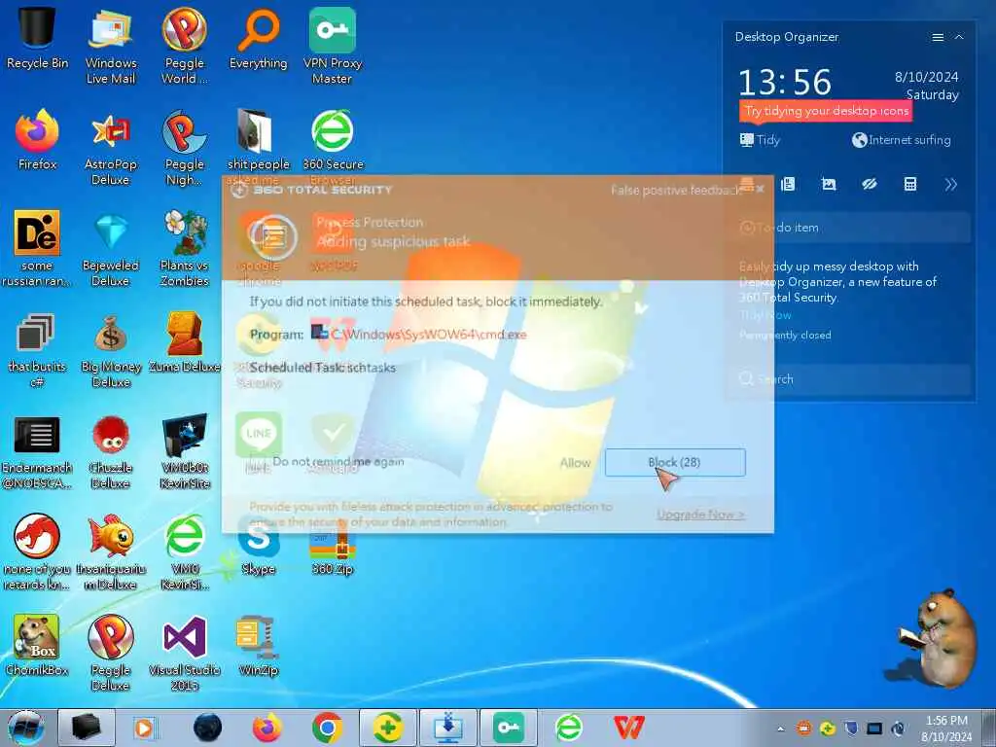Open the media player icon on the taskbar
Viewport: 996px width, 747px height.
pos(144,728)
